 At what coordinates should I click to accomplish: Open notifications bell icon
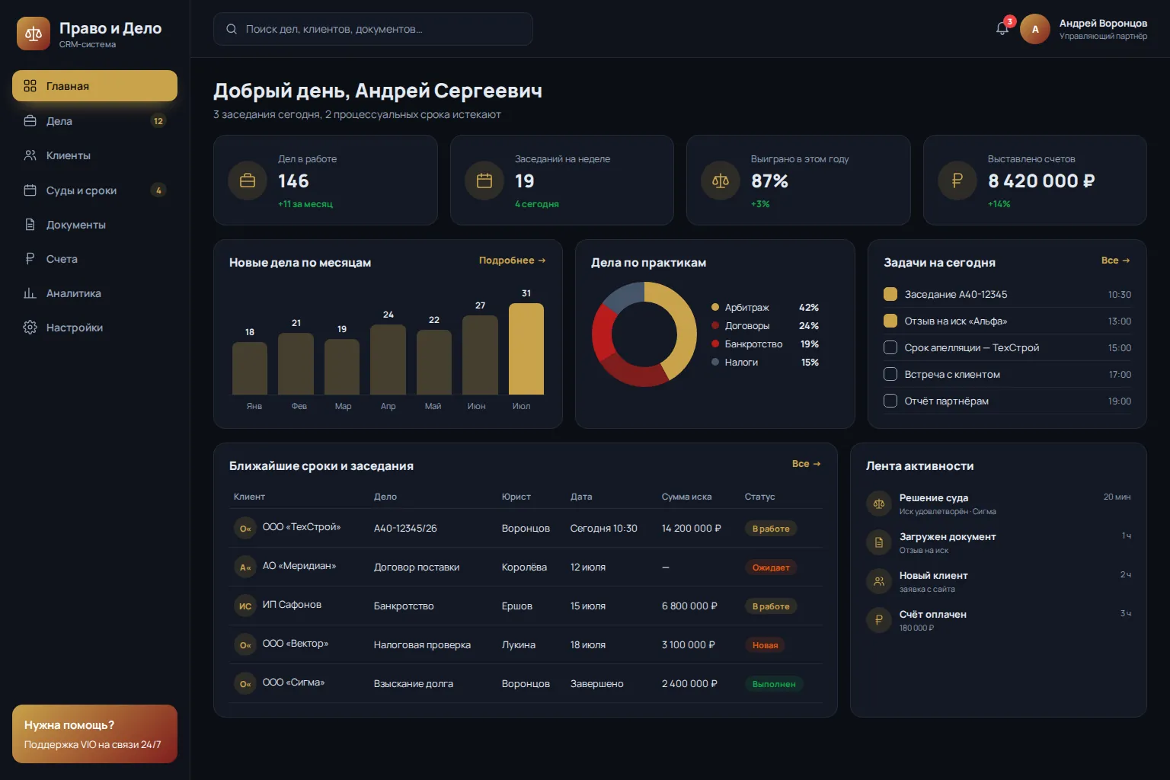(x=1002, y=29)
